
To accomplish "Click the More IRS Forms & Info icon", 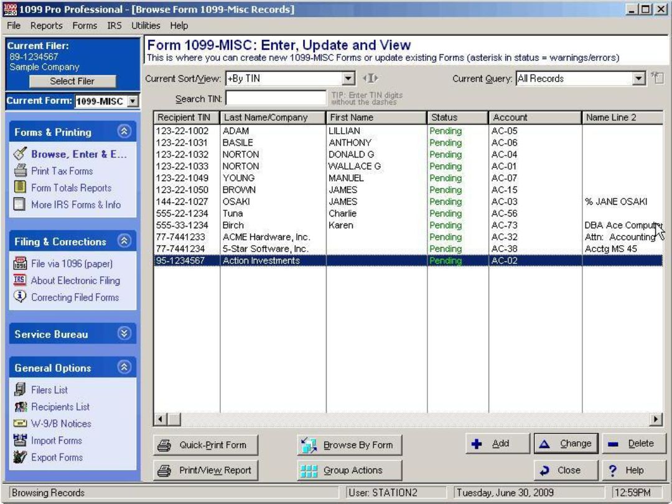I will click(x=19, y=204).
